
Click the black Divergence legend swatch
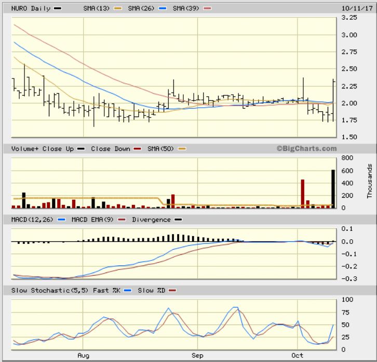coord(178,219)
